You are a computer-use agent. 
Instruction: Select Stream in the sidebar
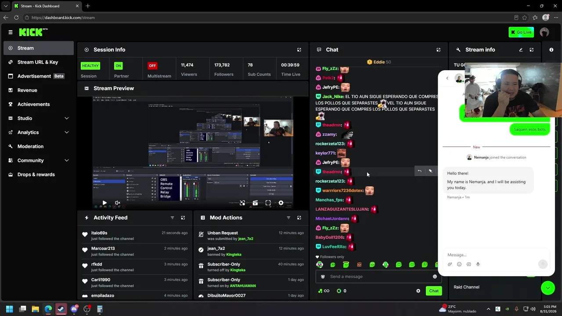[x=39, y=48]
